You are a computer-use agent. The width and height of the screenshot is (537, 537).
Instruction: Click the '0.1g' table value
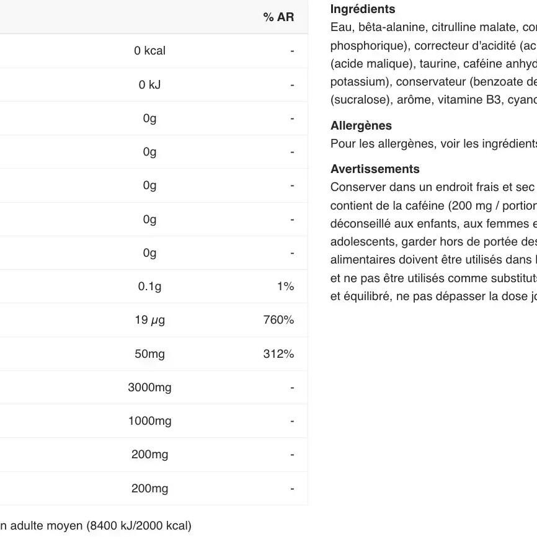pyautogui.click(x=149, y=286)
